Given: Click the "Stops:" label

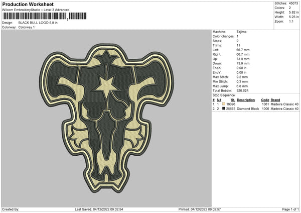Looking at the screenshot, I should tap(217, 41).
